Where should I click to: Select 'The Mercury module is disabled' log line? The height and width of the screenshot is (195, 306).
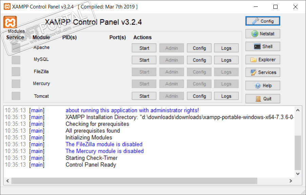point(104,151)
